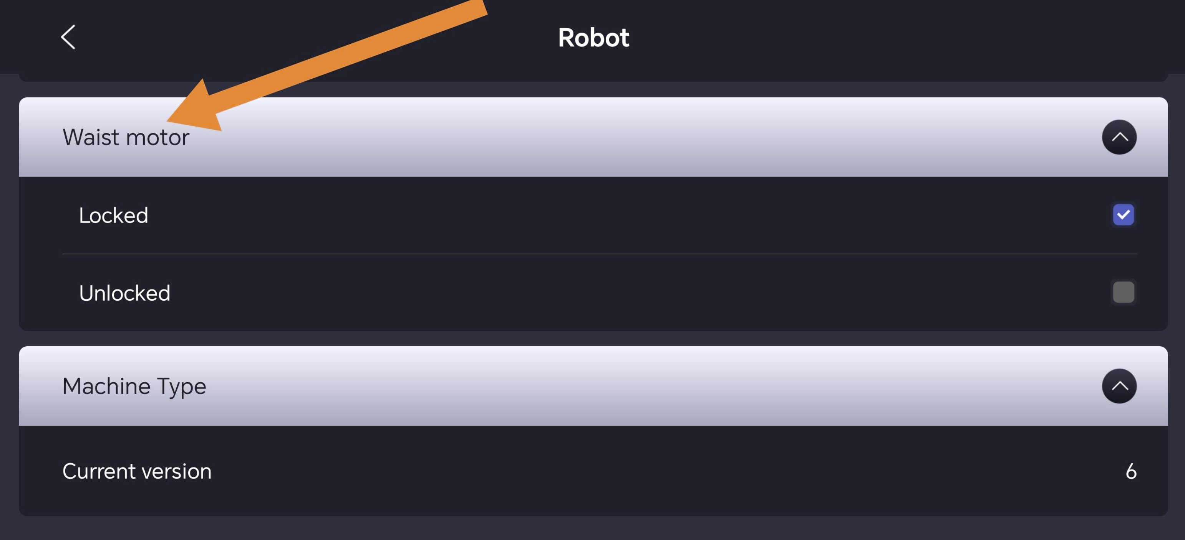Click the divider line between Locked and Unlocked
This screenshot has width=1185, height=540.
(598, 254)
